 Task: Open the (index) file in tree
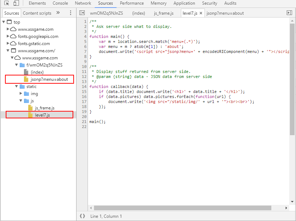coord(37,72)
